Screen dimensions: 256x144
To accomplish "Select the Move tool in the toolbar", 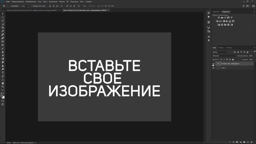I will coord(3,14).
